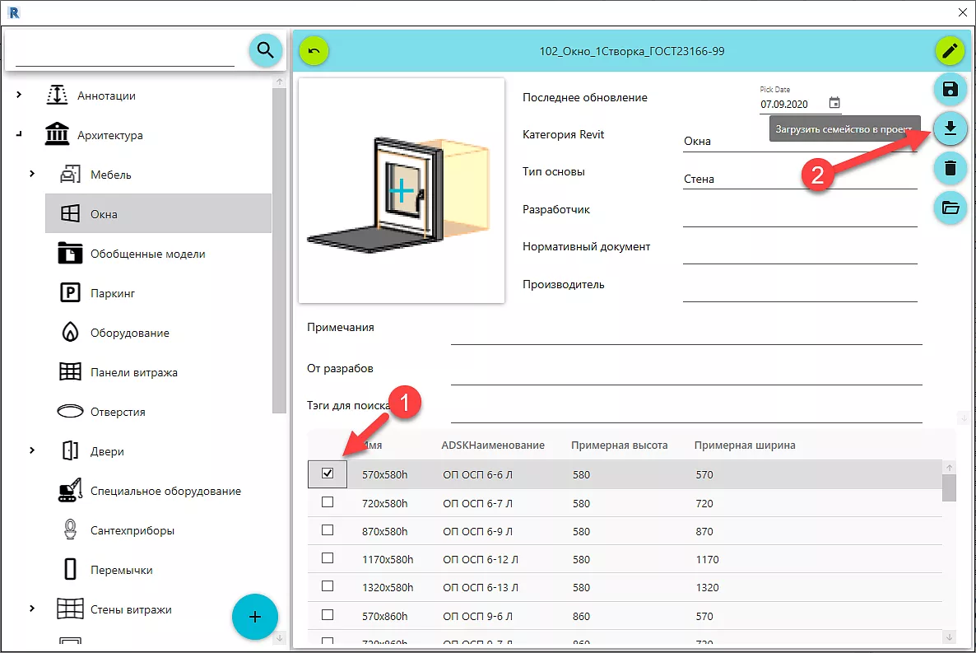Sort by Примерная высота column header
This screenshot has width=976, height=653.
tap(619, 445)
